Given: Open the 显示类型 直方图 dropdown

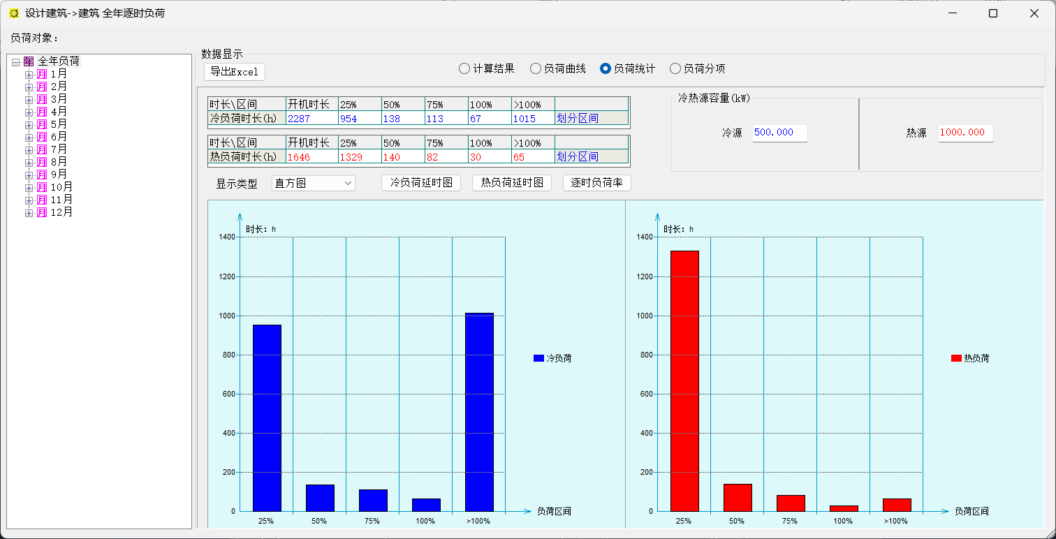Looking at the screenshot, I should [x=314, y=183].
